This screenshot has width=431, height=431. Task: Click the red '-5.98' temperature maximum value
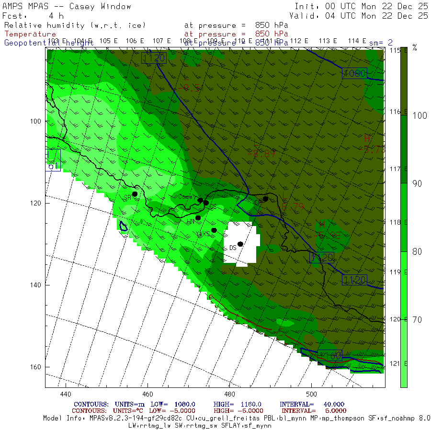(x=327, y=235)
